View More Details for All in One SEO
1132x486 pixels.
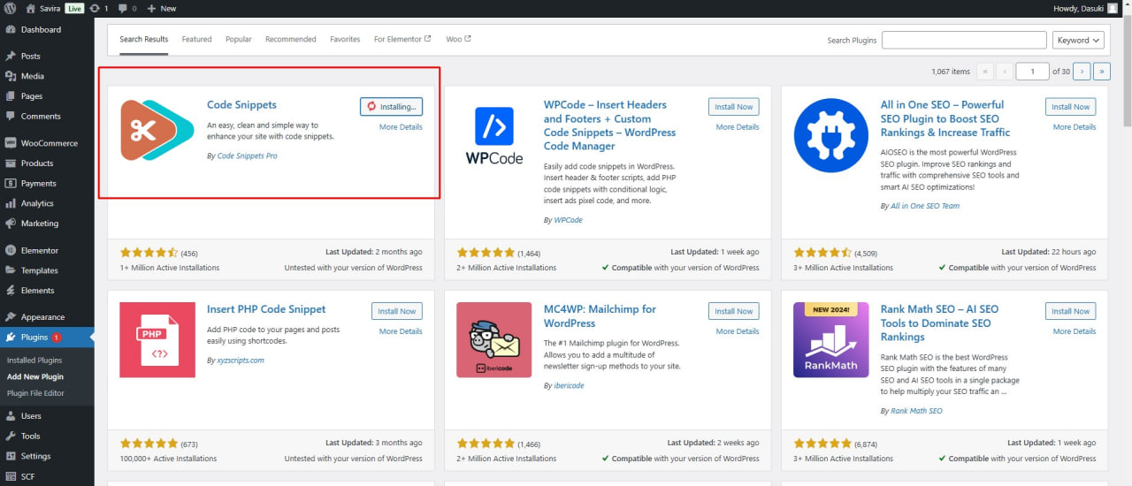[1075, 127]
